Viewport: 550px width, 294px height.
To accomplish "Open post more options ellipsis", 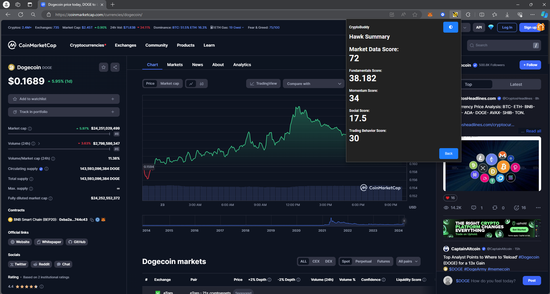I will pos(538,208).
